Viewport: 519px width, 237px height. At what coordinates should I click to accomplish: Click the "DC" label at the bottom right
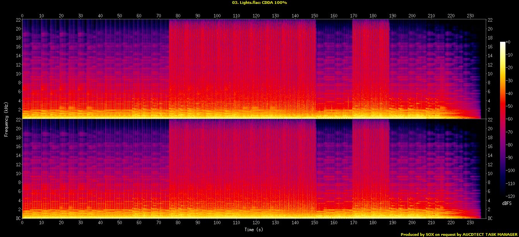click(490, 218)
